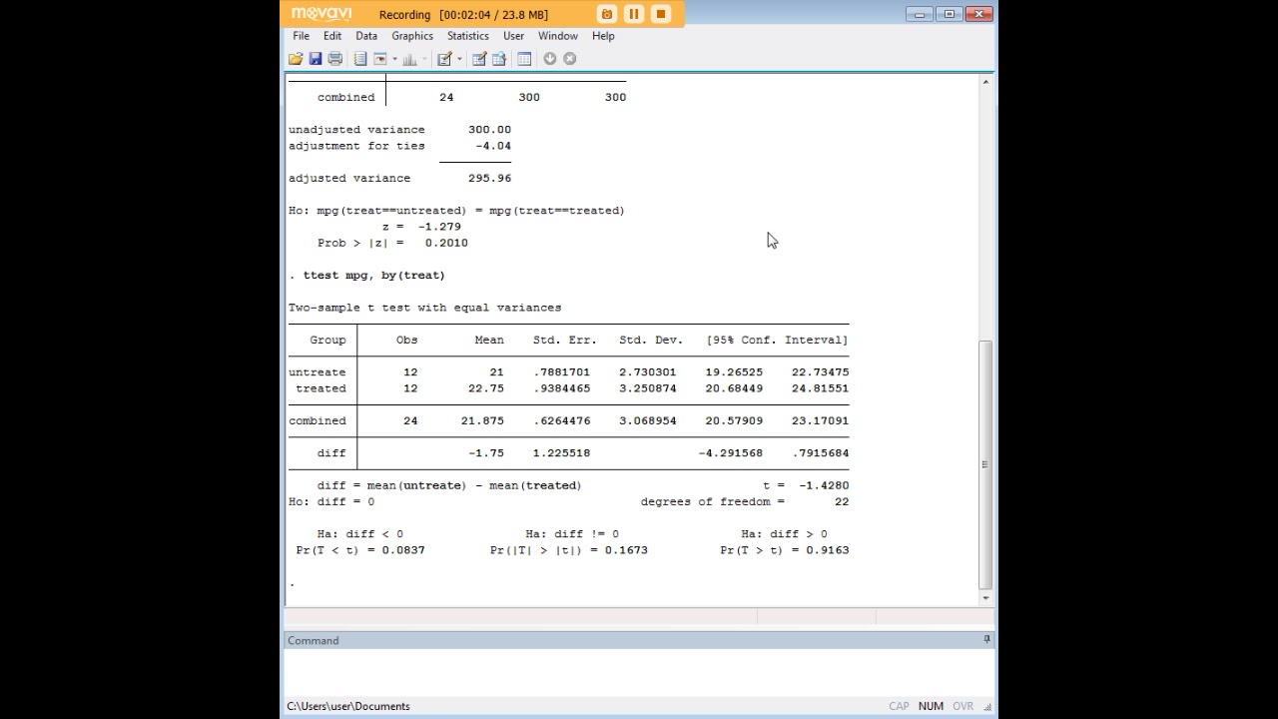Open the File menu

coord(301,36)
